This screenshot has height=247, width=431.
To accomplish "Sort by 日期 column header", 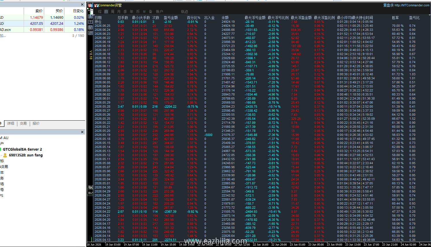I will pyautogui.click(x=98, y=18).
